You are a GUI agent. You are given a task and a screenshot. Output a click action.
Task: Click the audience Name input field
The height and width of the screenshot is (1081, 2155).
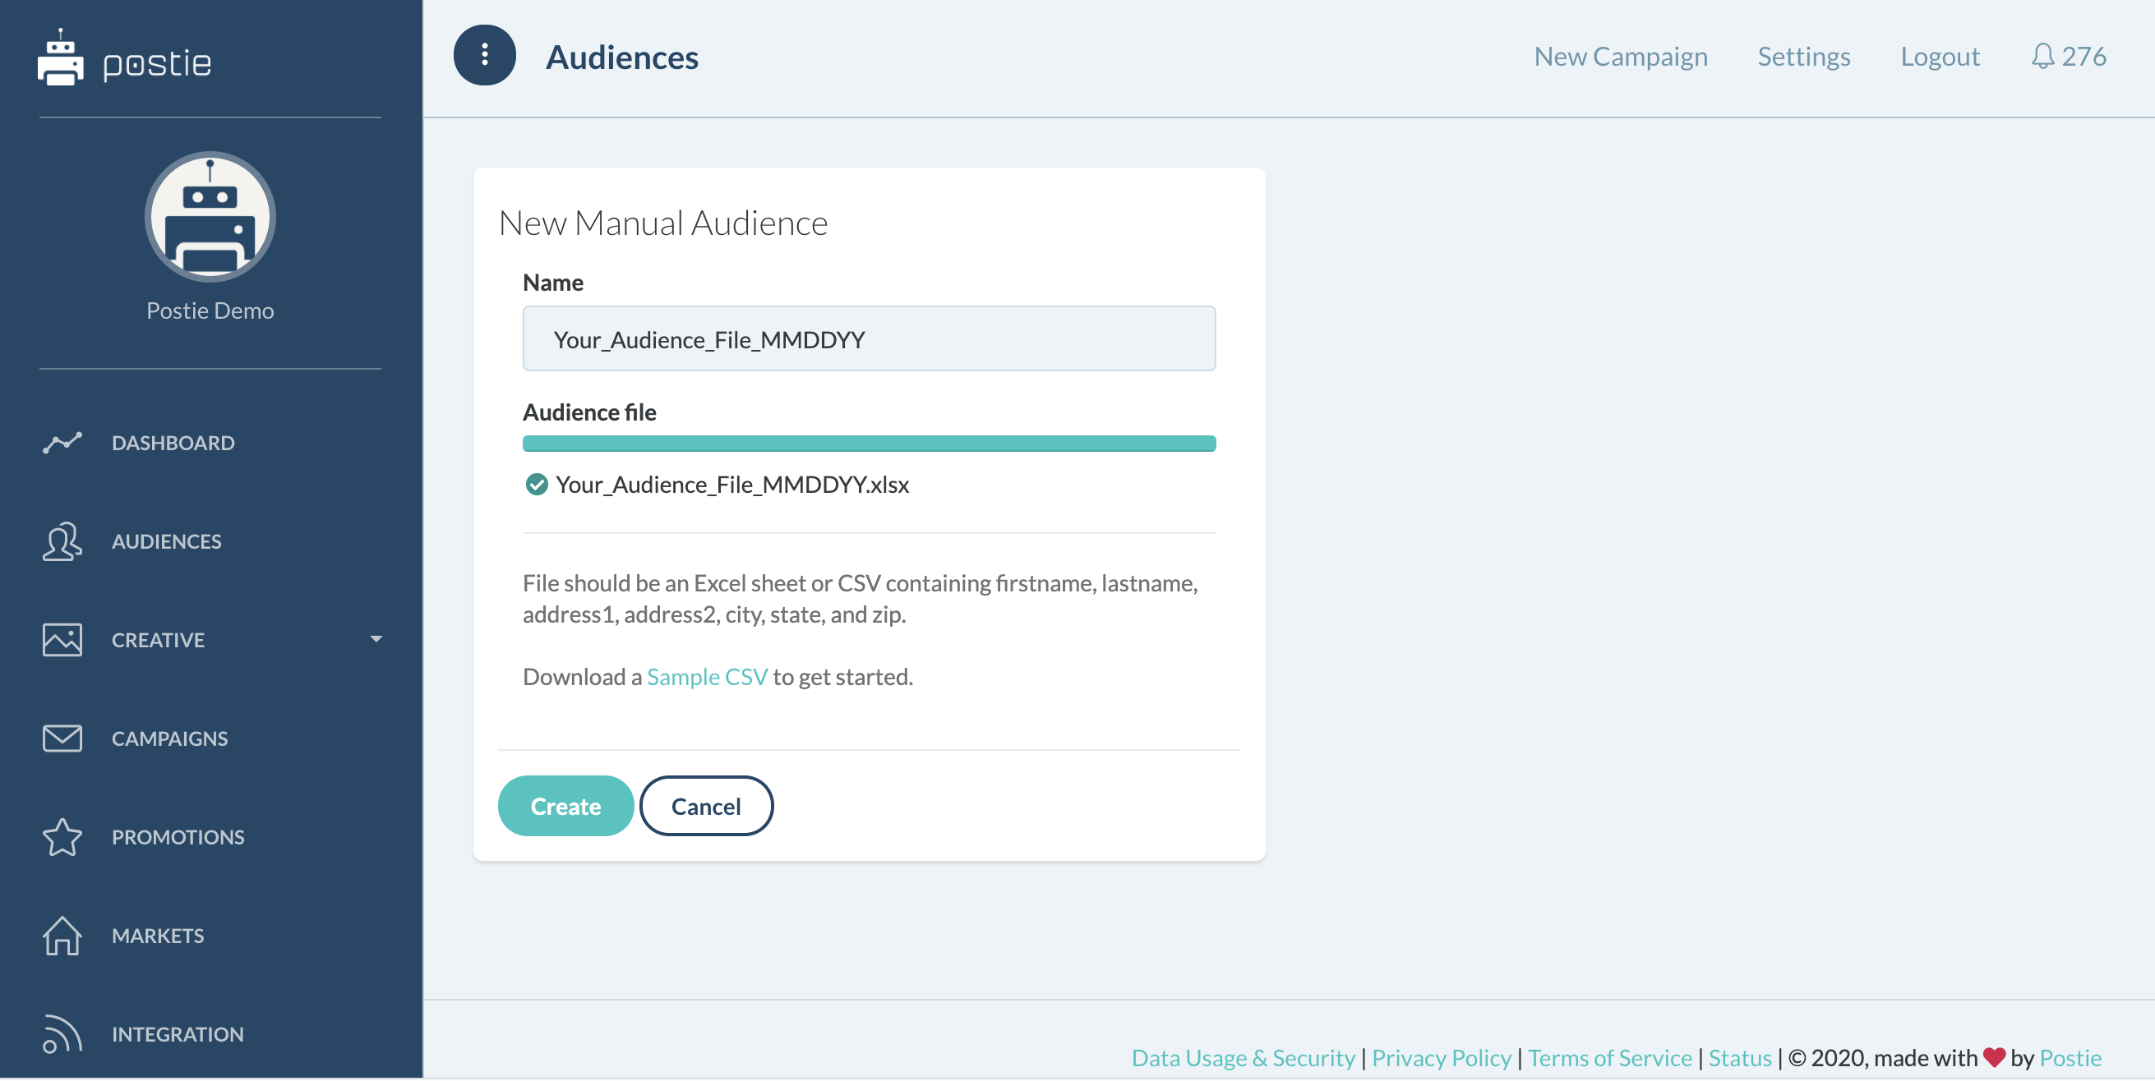pyautogui.click(x=869, y=339)
